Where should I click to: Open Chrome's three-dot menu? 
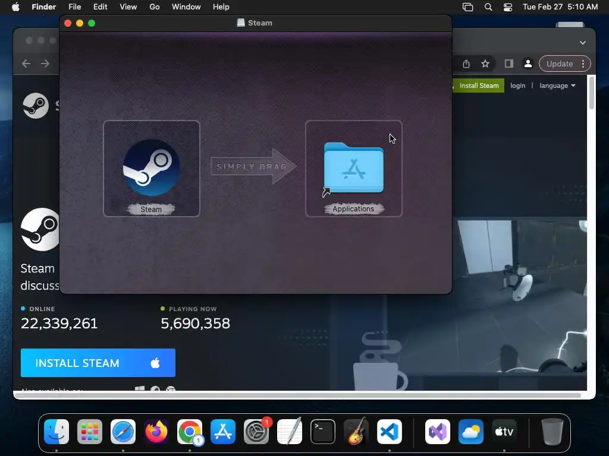point(583,64)
